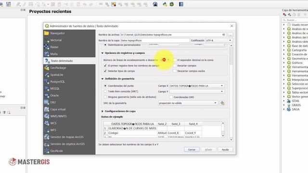Image resolution: width=308 pixels, height=173 pixels.
Task: Expand the Cartografía toolbox group
Action: click(x=284, y=50)
